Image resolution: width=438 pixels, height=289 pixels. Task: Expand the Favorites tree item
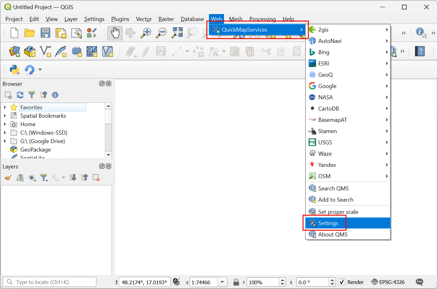5,107
